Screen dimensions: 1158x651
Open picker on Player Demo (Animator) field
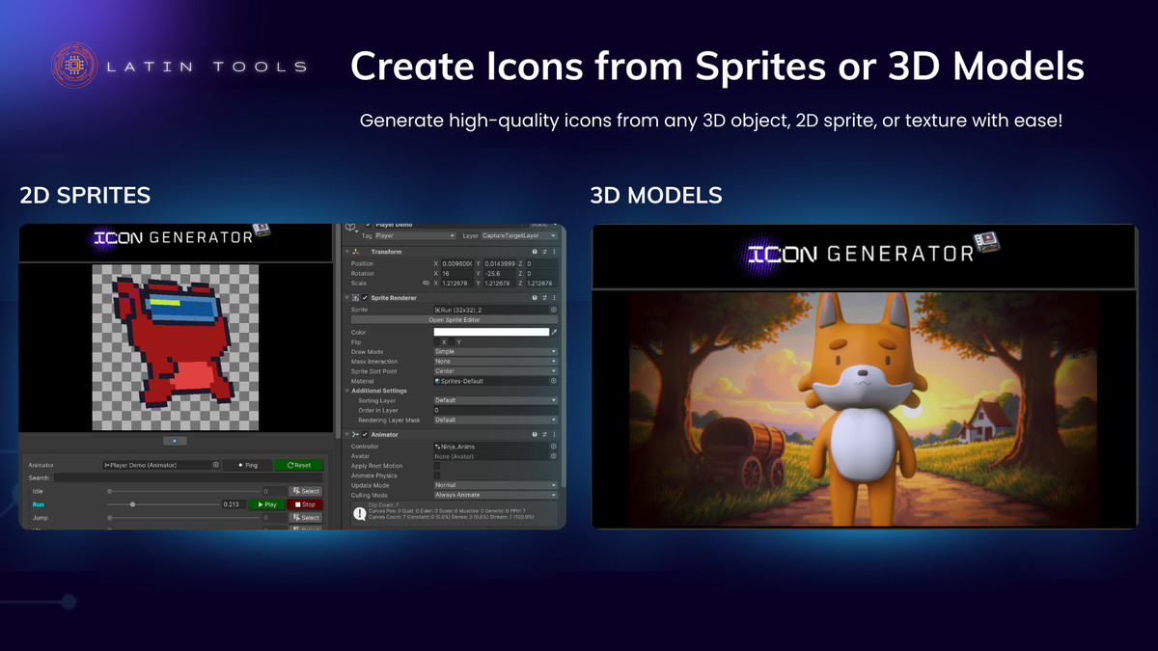(215, 465)
